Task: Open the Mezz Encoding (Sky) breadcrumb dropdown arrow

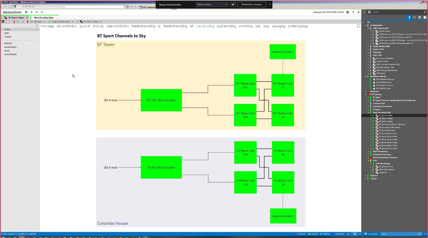Action: (x=73, y=22)
